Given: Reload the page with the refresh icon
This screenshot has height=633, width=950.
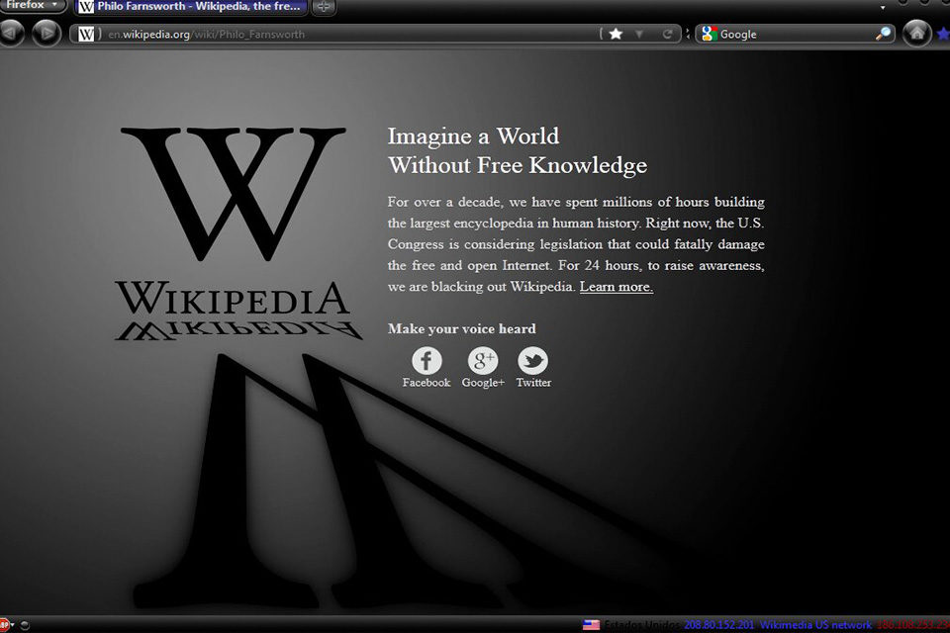Looking at the screenshot, I should tap(667, 34).
